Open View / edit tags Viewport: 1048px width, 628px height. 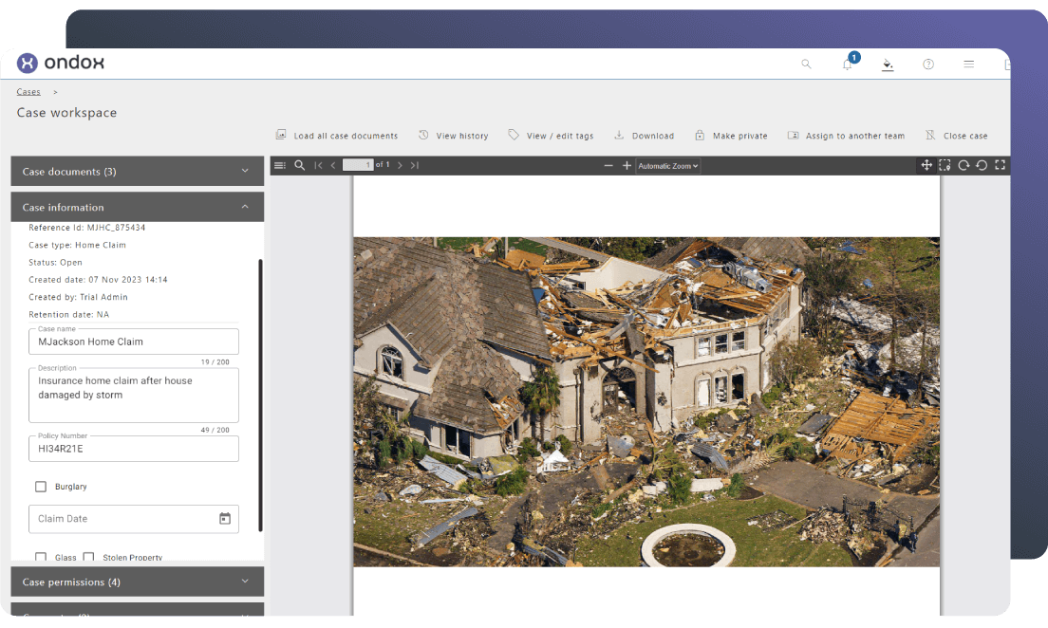pos(551,136)
